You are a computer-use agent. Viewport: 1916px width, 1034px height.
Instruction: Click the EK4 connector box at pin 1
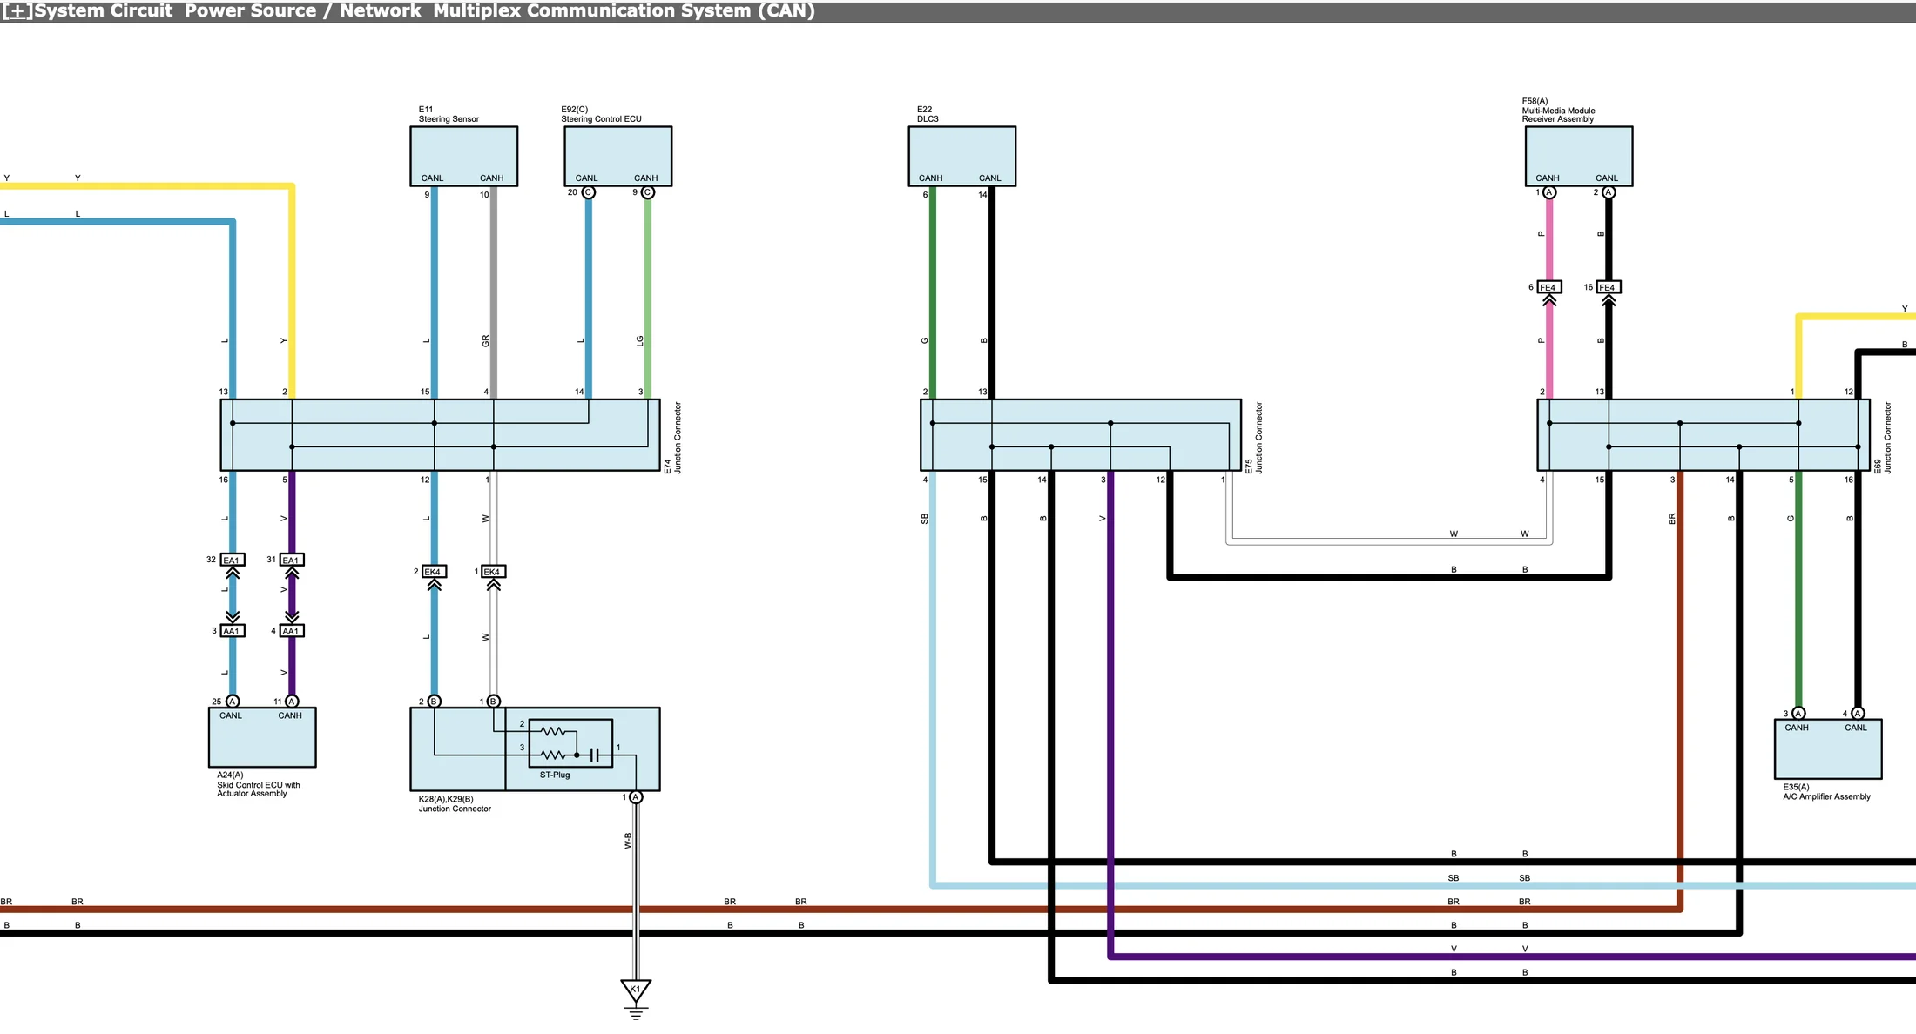[x=493, y=572]
